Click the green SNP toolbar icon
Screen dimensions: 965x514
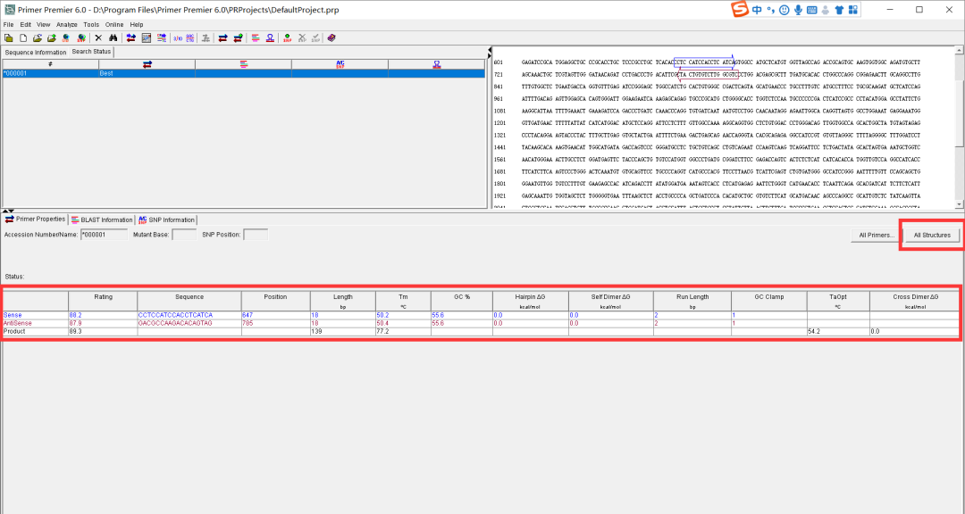(x=288, y=38)
